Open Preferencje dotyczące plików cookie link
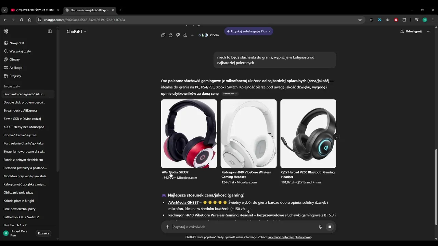 tap(289, 237)
